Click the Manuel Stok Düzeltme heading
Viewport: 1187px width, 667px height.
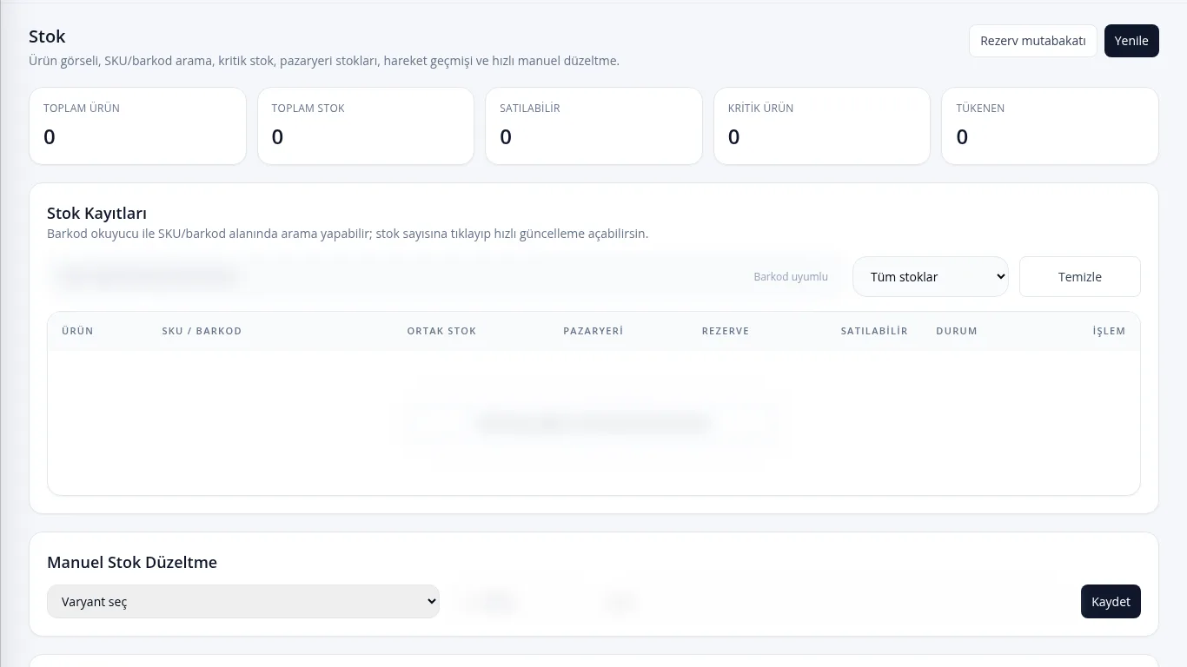click(x=132, y=563)
